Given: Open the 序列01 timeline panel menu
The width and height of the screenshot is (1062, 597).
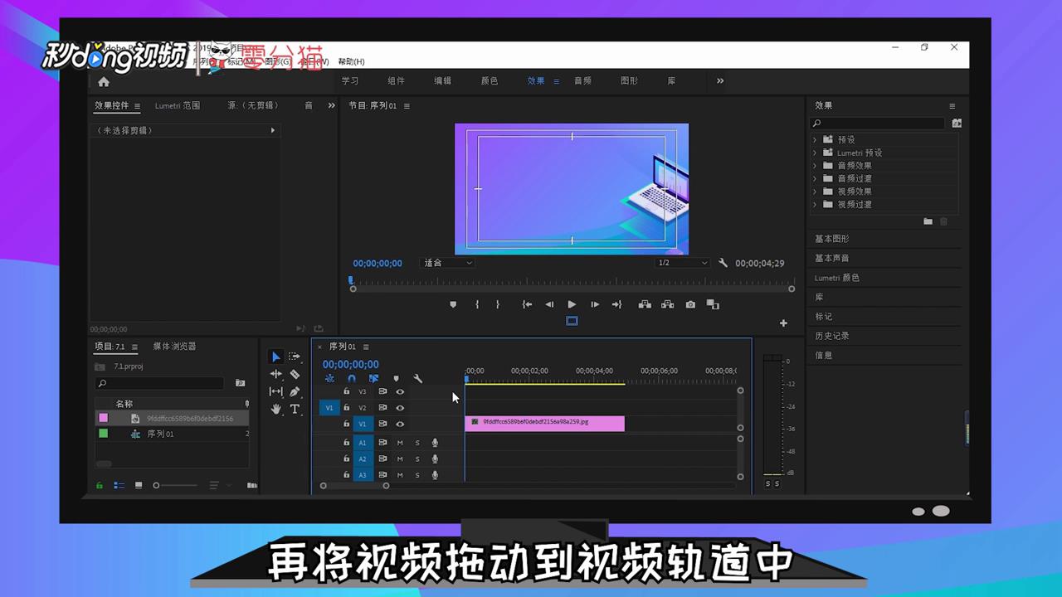Looking at the screenshot, I should [366, 347].
